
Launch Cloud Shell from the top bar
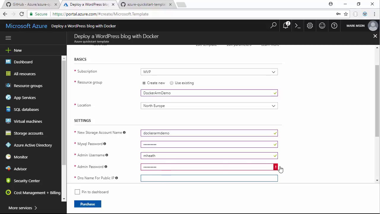click(298, 26)
